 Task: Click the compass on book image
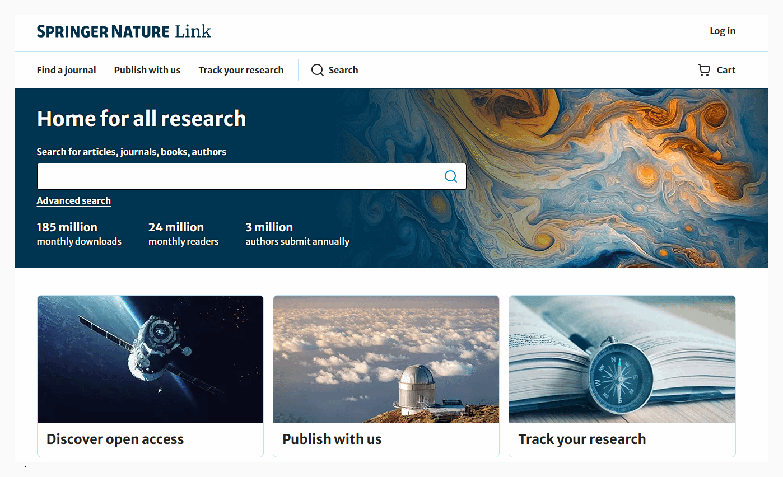[x=622, y=359]
